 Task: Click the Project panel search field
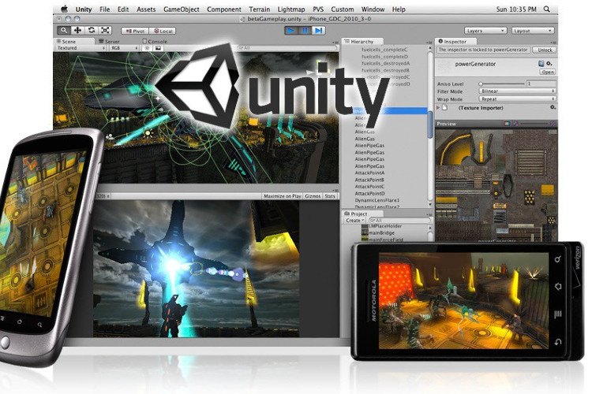click(x=399, y=220)
